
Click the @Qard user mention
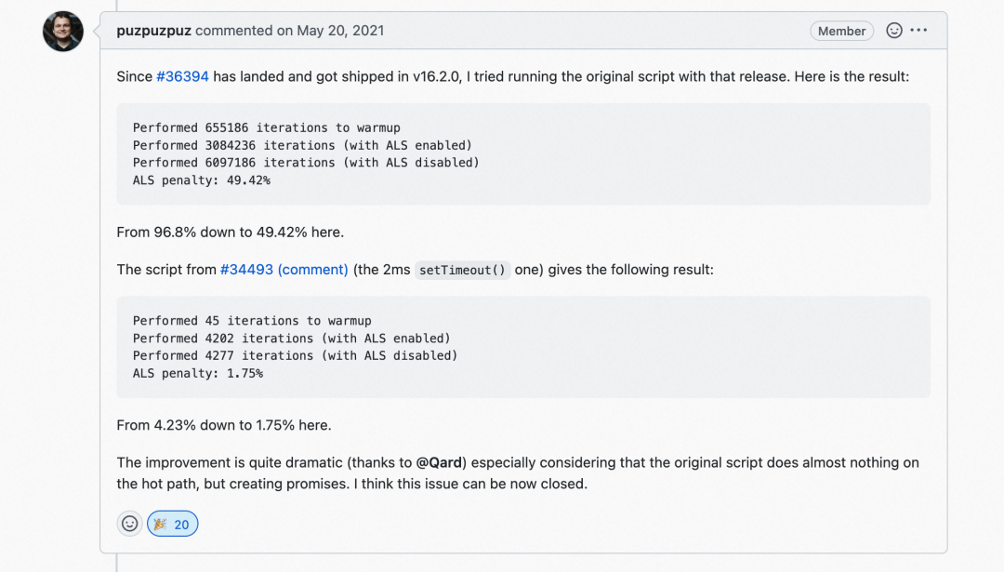click(x=440, y=462)
